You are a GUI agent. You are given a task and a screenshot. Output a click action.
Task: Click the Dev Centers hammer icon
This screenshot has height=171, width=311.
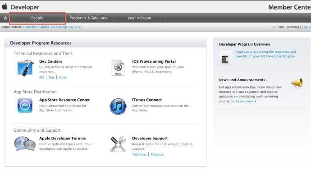click(25, 68)
